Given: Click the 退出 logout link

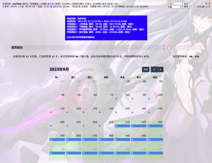Looking at the screenshot, I should (25, 4).
